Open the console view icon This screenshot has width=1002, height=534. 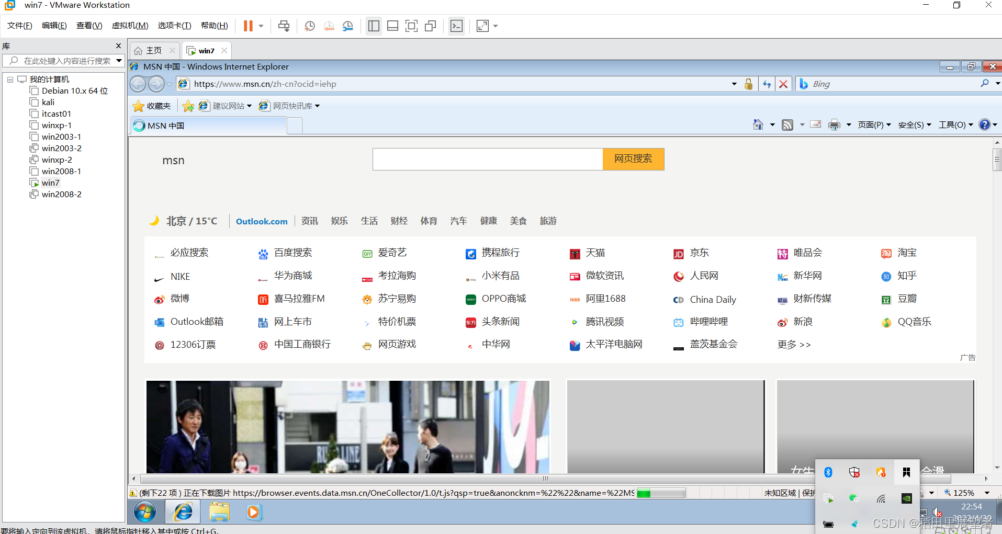[x=456, y=26]
